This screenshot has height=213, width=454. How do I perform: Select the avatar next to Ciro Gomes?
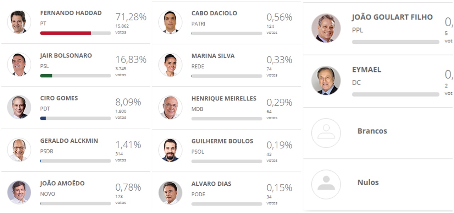pyautogui.click(x=19, y=107)
